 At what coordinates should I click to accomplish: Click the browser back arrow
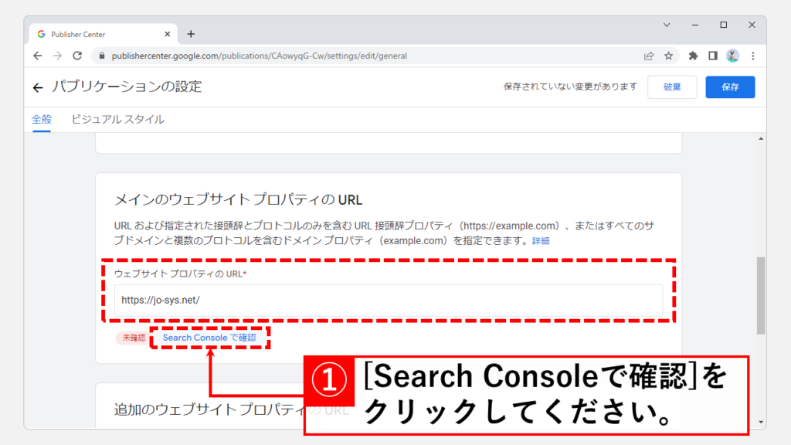point(38,56)
